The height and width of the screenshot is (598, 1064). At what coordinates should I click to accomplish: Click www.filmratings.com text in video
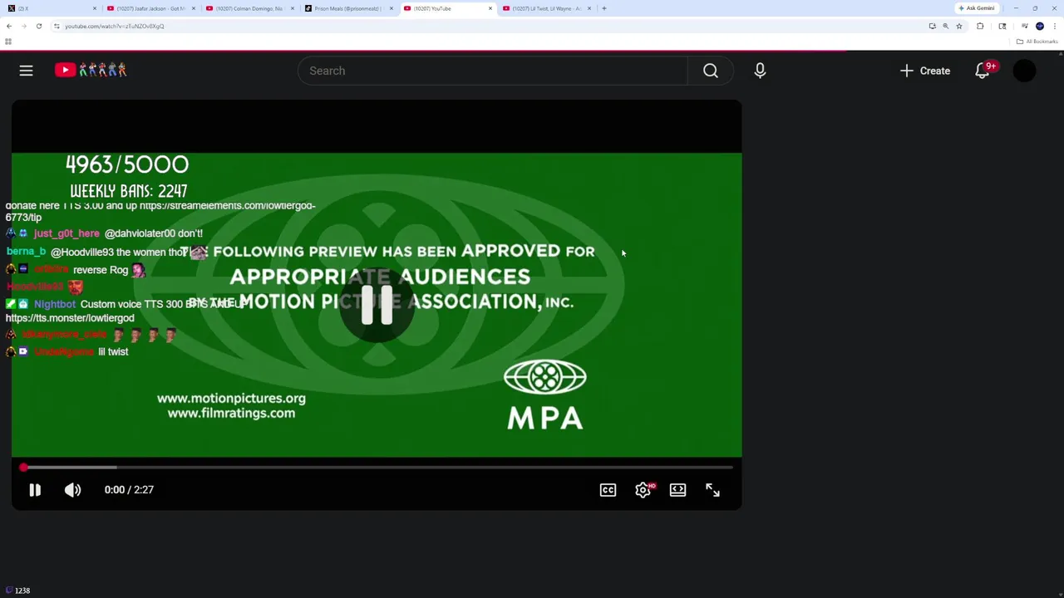pyautogui.click(x=231, y=413)
